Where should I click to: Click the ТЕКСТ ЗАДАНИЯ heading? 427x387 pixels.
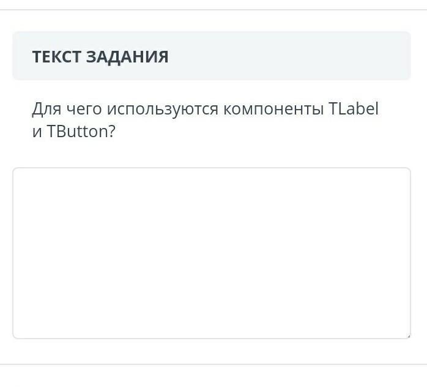100,57
